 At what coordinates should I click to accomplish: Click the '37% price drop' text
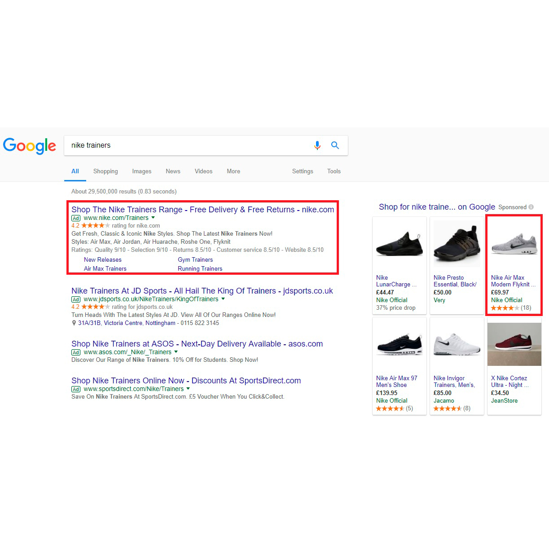point(396,307)
